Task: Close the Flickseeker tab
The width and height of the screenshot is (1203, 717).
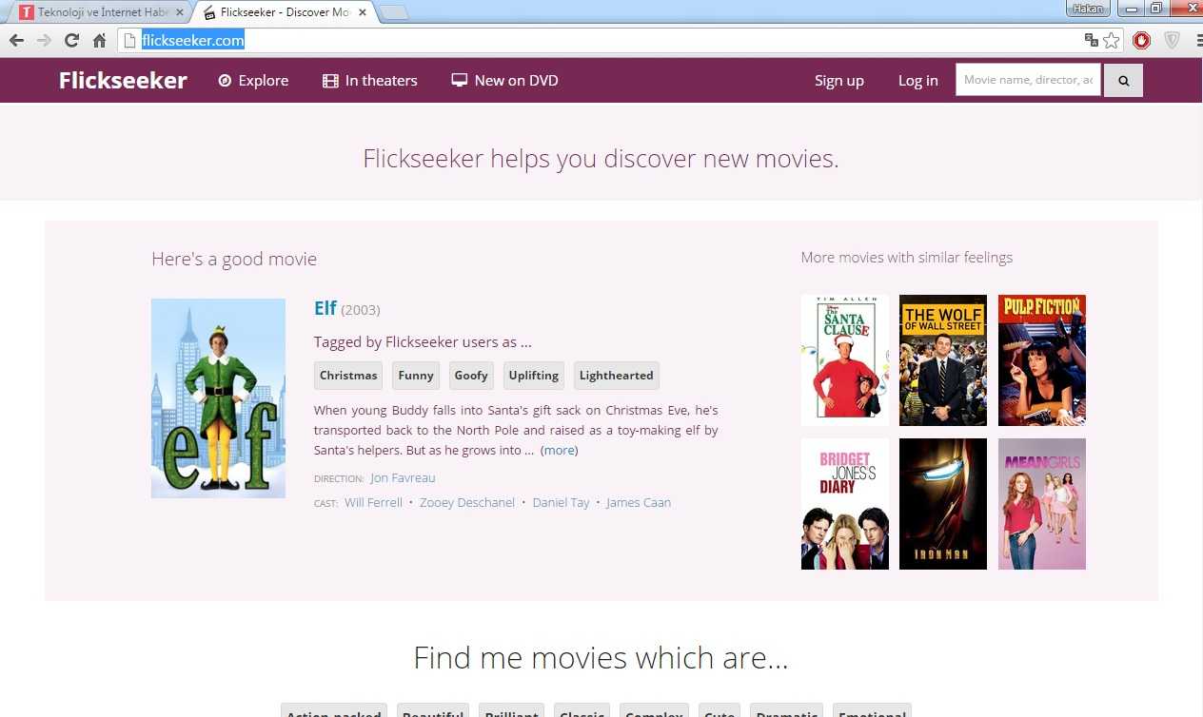Action: click(362, 12)
